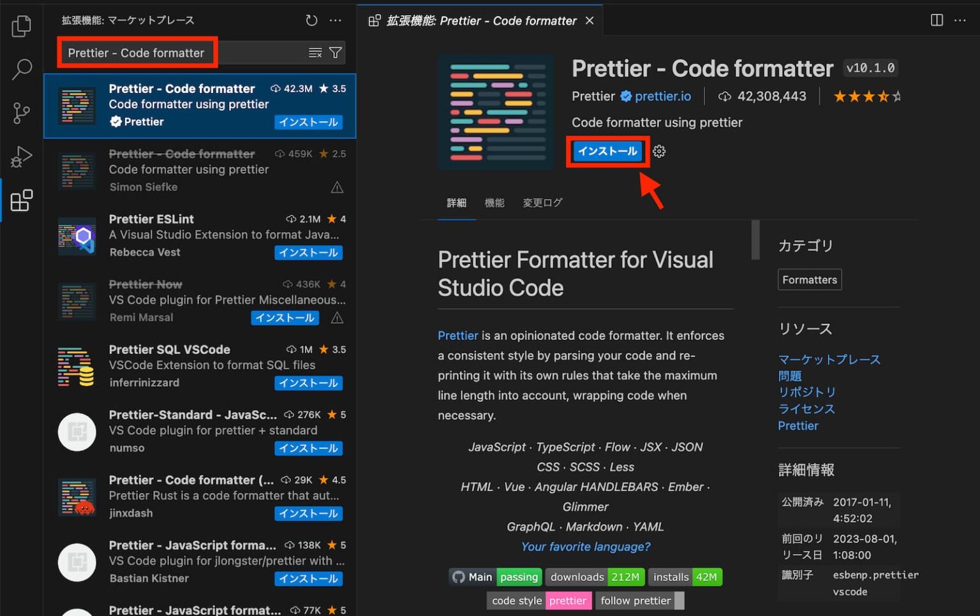Click the インストール button for Prettier

(607, 151)
